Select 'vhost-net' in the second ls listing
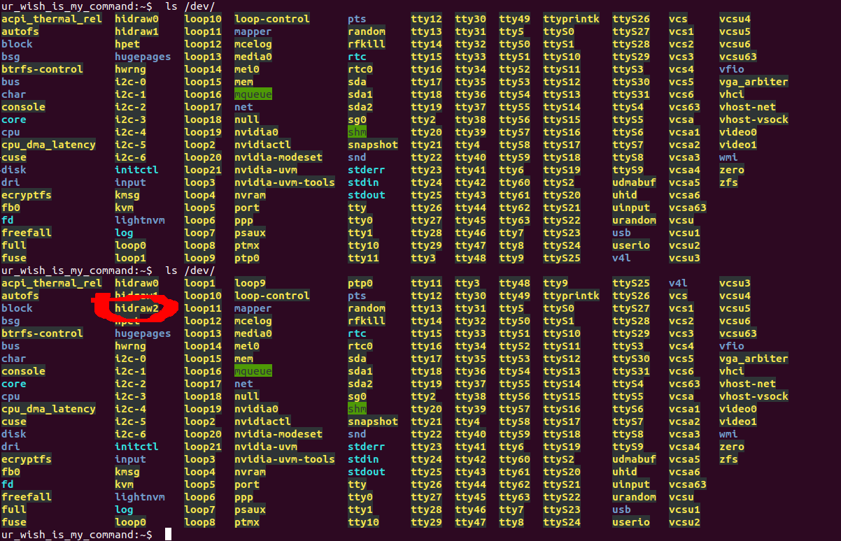 747,384
